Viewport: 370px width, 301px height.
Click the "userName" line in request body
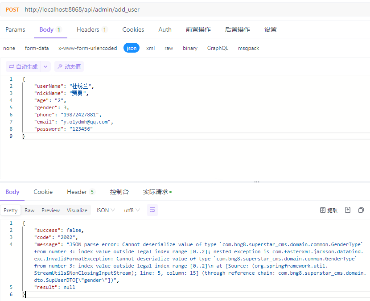(x=64, y=86)
